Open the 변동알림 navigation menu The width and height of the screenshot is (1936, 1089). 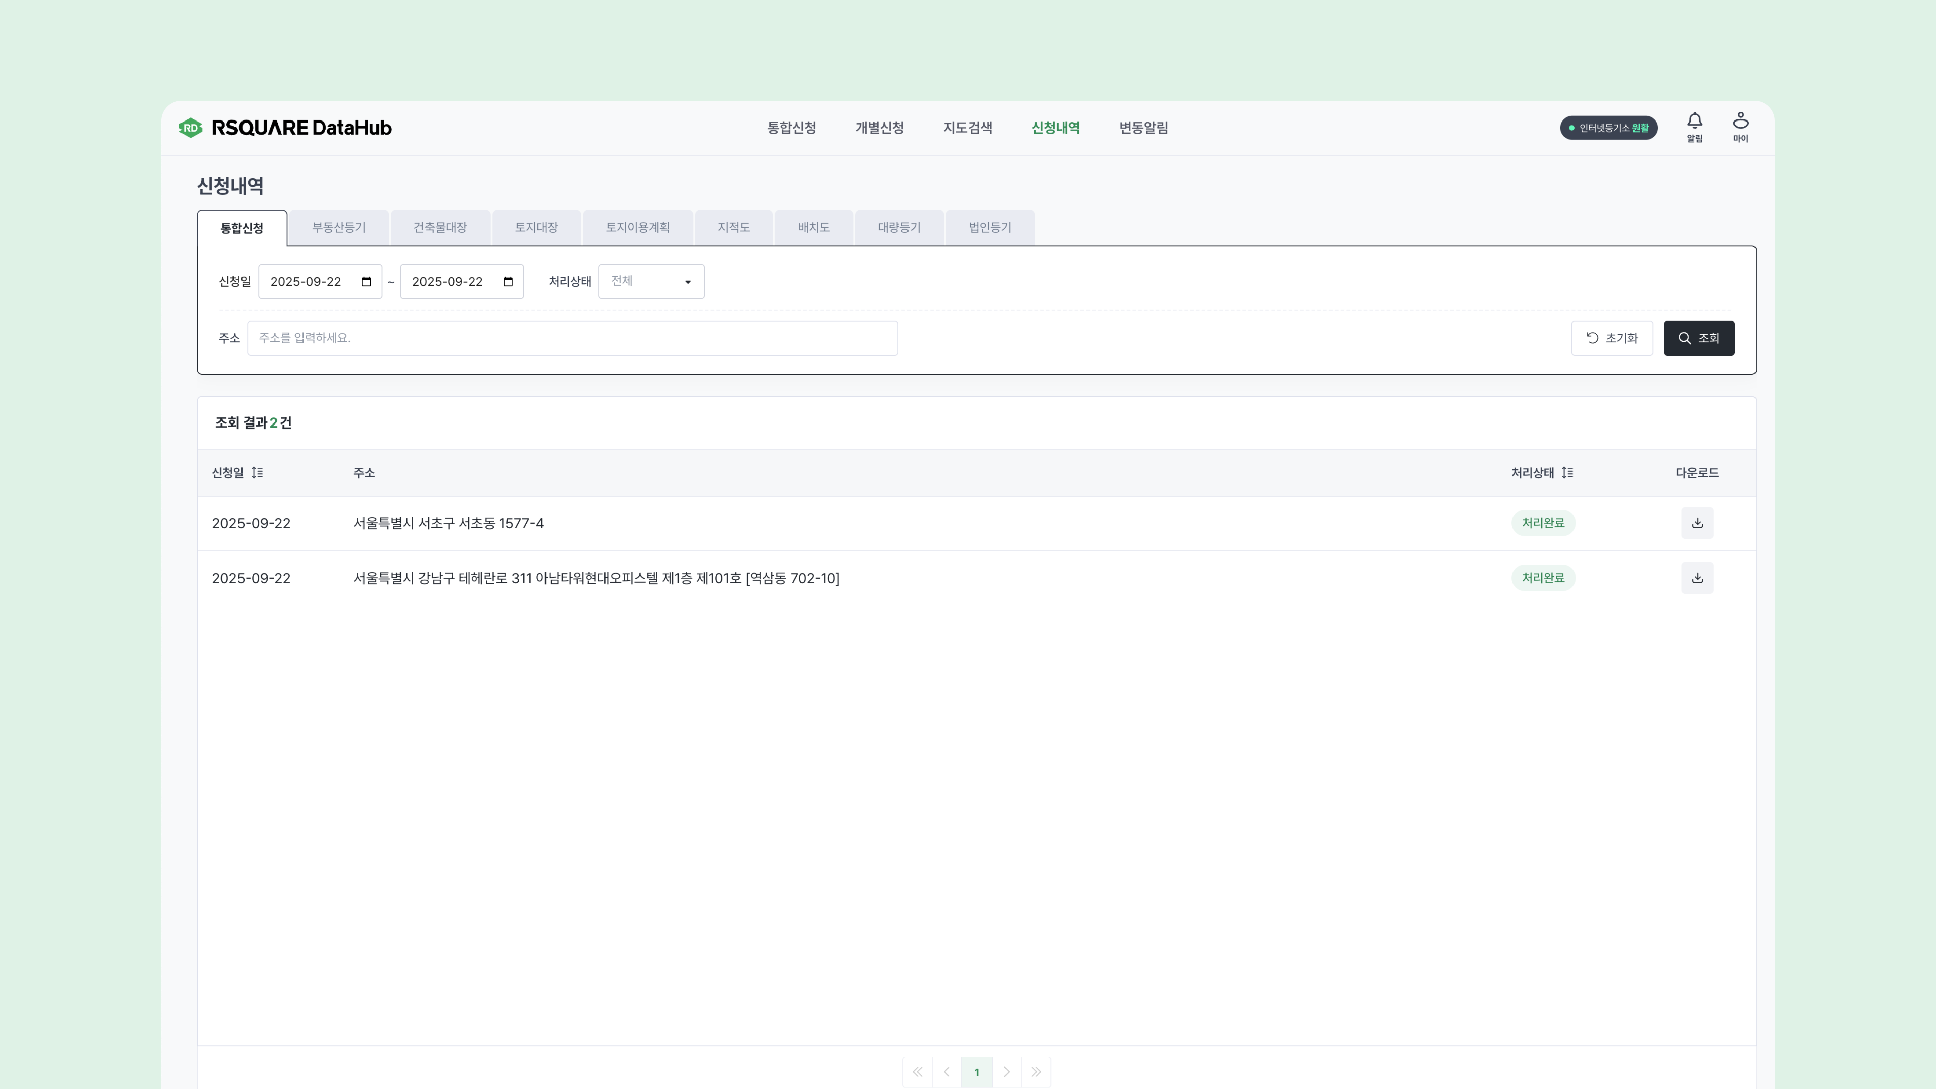[x=1143, y=128]
